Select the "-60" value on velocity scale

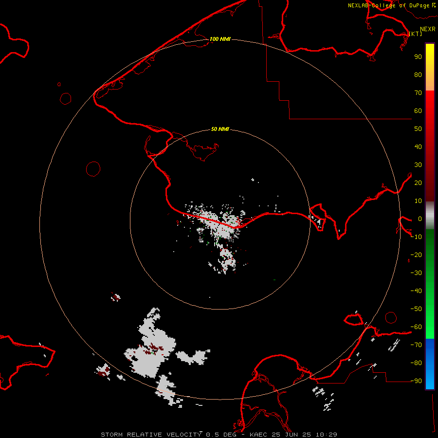(416, 327)
